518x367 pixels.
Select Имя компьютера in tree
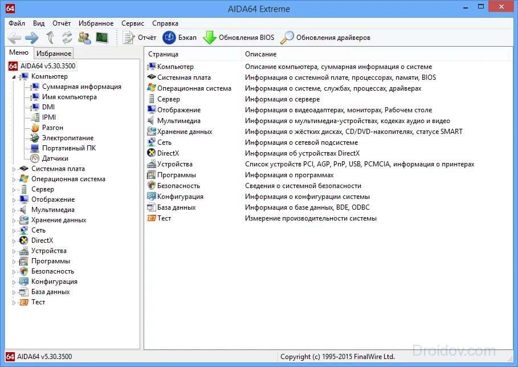[70, 97]
